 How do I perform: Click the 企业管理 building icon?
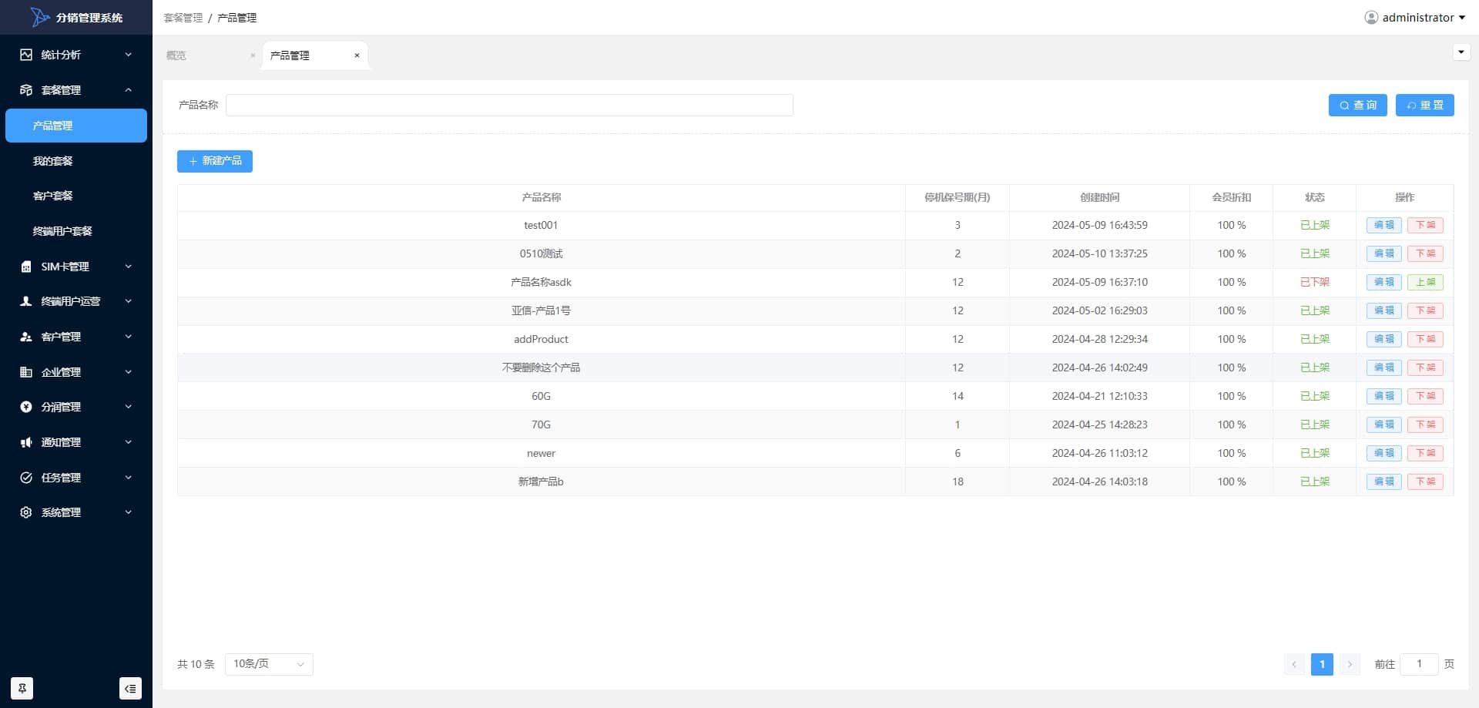click(26, 372)
